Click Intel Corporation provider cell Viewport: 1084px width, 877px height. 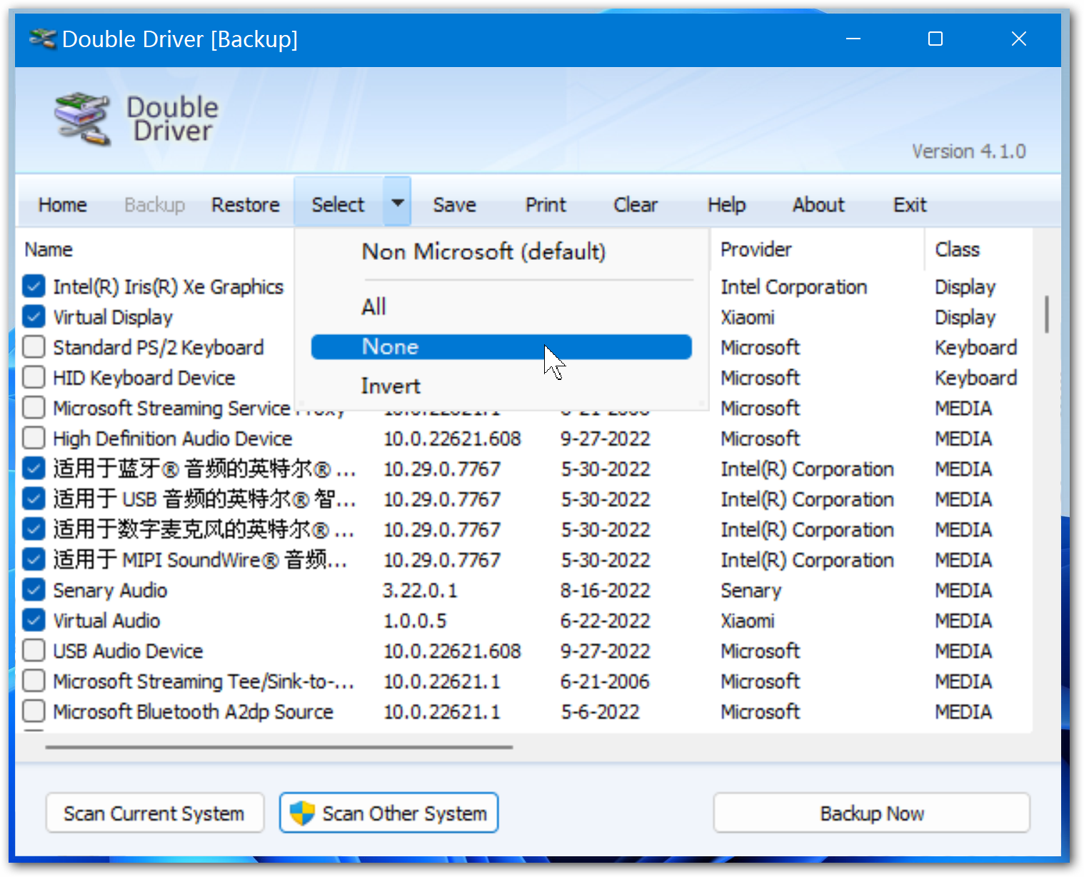coord(793,286)
